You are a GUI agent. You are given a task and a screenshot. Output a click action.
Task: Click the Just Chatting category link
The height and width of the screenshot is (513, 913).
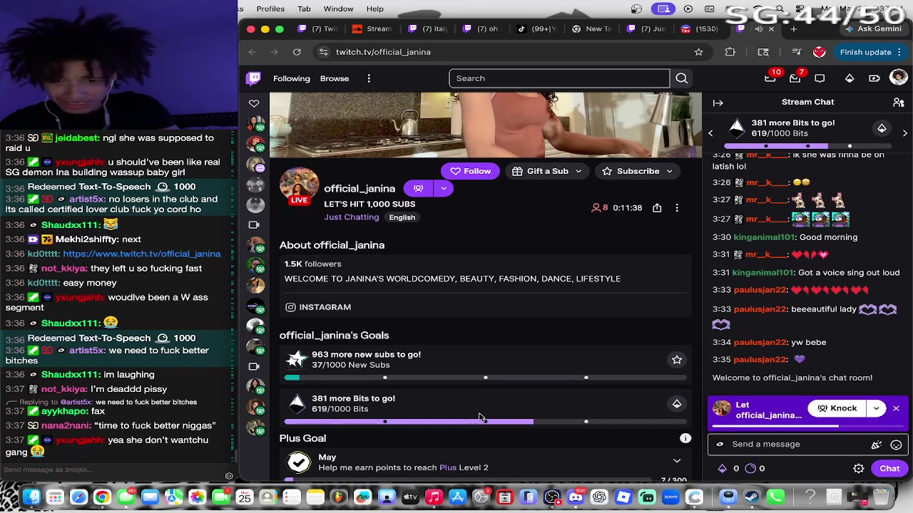(x=351, y=217)
